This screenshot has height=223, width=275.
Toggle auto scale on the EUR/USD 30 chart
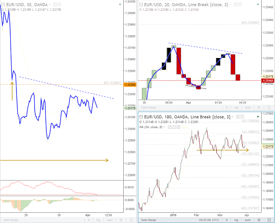[110, 220]
